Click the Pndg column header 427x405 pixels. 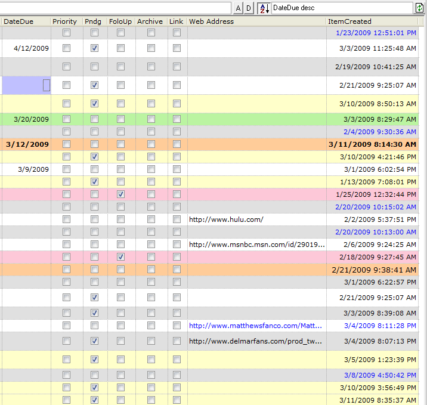95,21
